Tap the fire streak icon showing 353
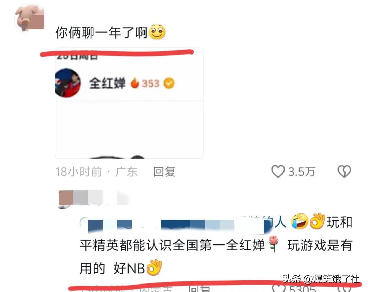Viewport: 368px width, 292px height. coord(135,83)
